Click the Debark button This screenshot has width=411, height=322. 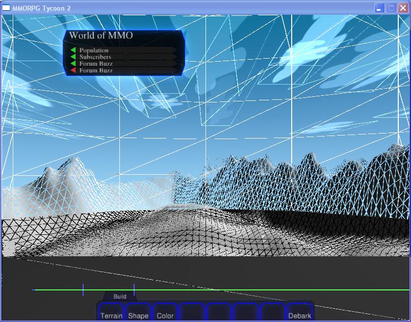[x=300, y=312]
